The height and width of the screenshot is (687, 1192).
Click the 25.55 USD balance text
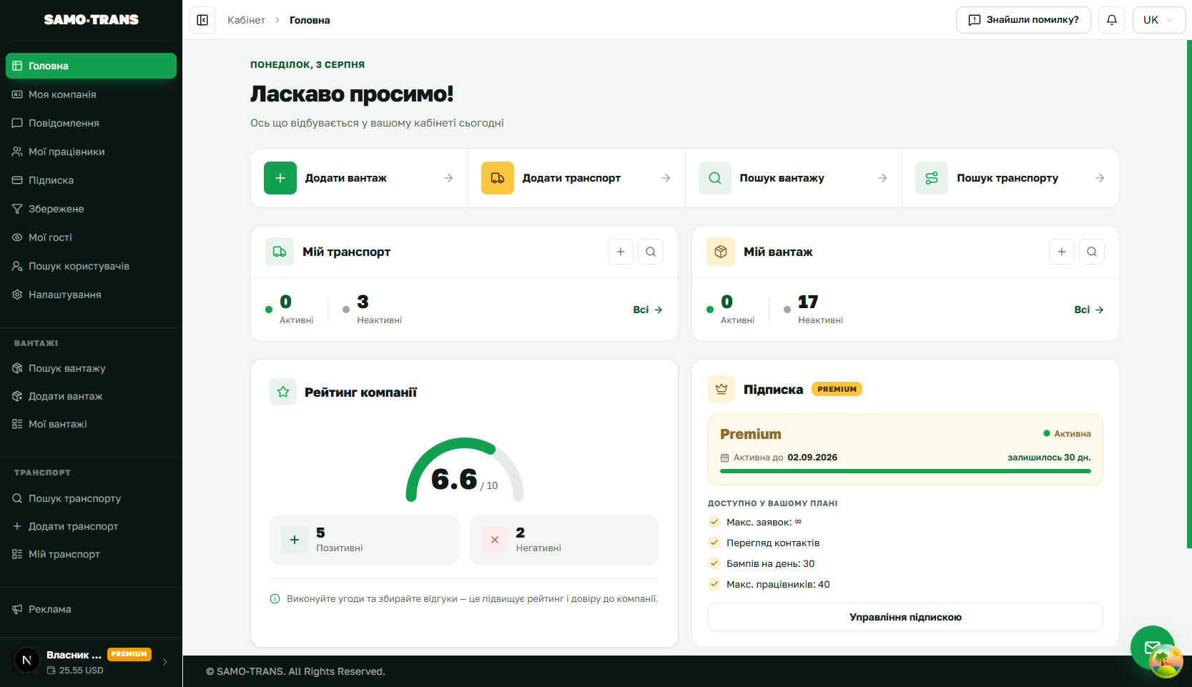point(82,671)
